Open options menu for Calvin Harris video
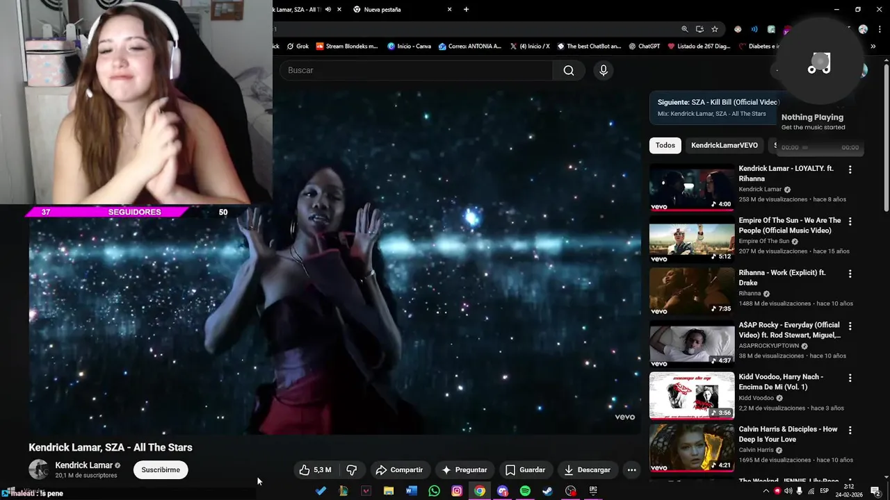This screenshot has width=890, height=500. click(850, 430)
